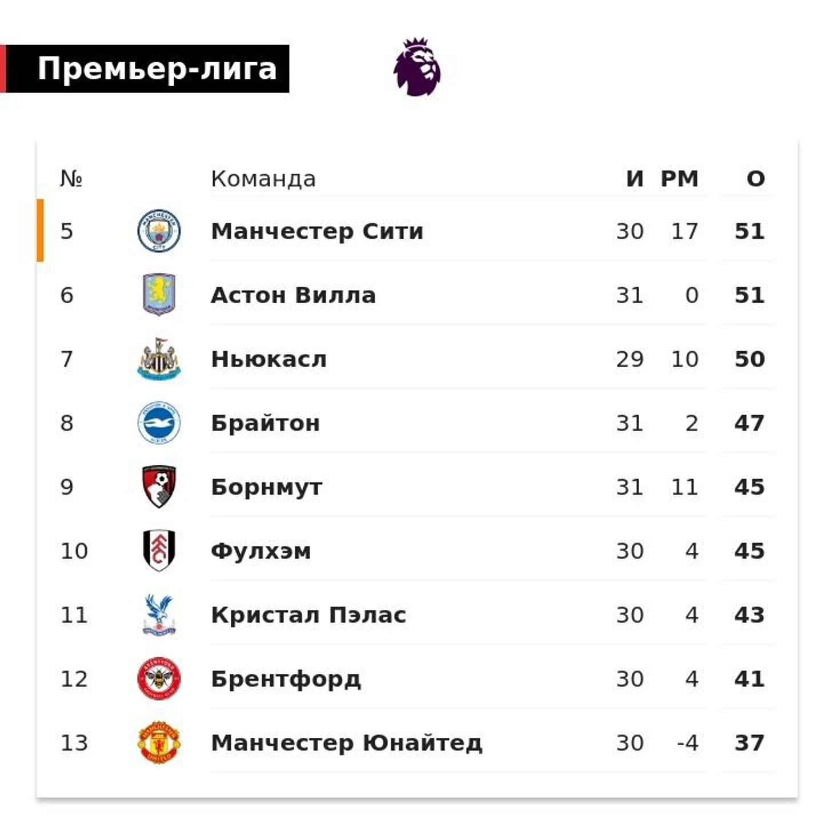Click the Manchester United crest icon
The height and width of the screenshot is (820, 834).
point(159,742)
